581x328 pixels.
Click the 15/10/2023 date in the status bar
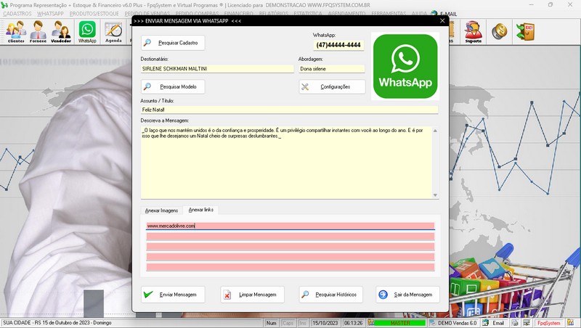[325, 323]
